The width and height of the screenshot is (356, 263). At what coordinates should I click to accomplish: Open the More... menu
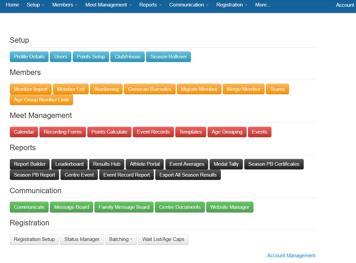[263, 5]
